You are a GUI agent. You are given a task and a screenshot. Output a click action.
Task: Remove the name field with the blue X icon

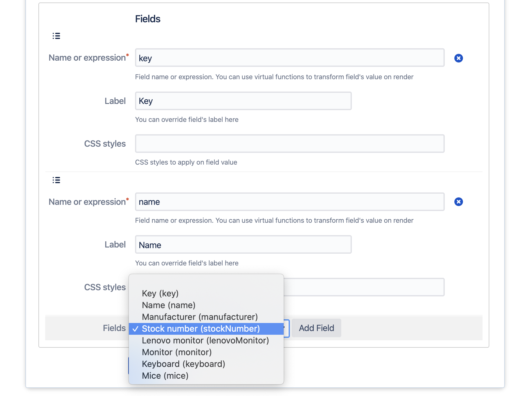pos(459,202)
